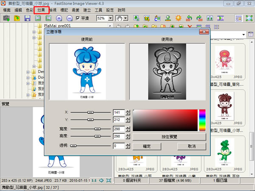255x191 pixels.
Task: Click the rotate left toolbar icon
Action: click(x=189, y=18)
